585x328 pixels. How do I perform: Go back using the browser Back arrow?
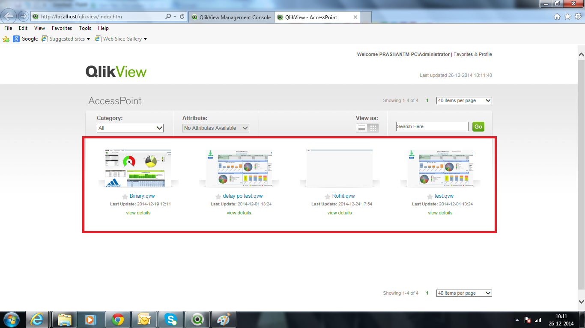[x=9, y=16]
